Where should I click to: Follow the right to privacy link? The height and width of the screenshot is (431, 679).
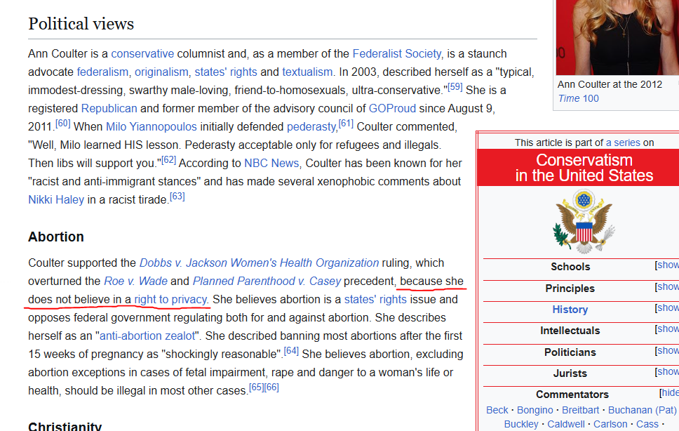pos(170,299)
